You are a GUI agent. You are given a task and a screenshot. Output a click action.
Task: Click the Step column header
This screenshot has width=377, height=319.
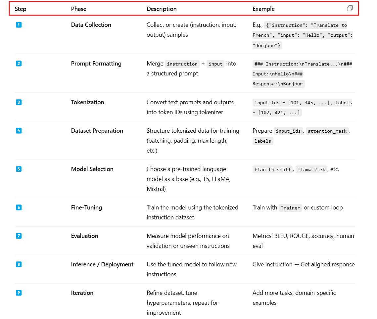(21, 9)
